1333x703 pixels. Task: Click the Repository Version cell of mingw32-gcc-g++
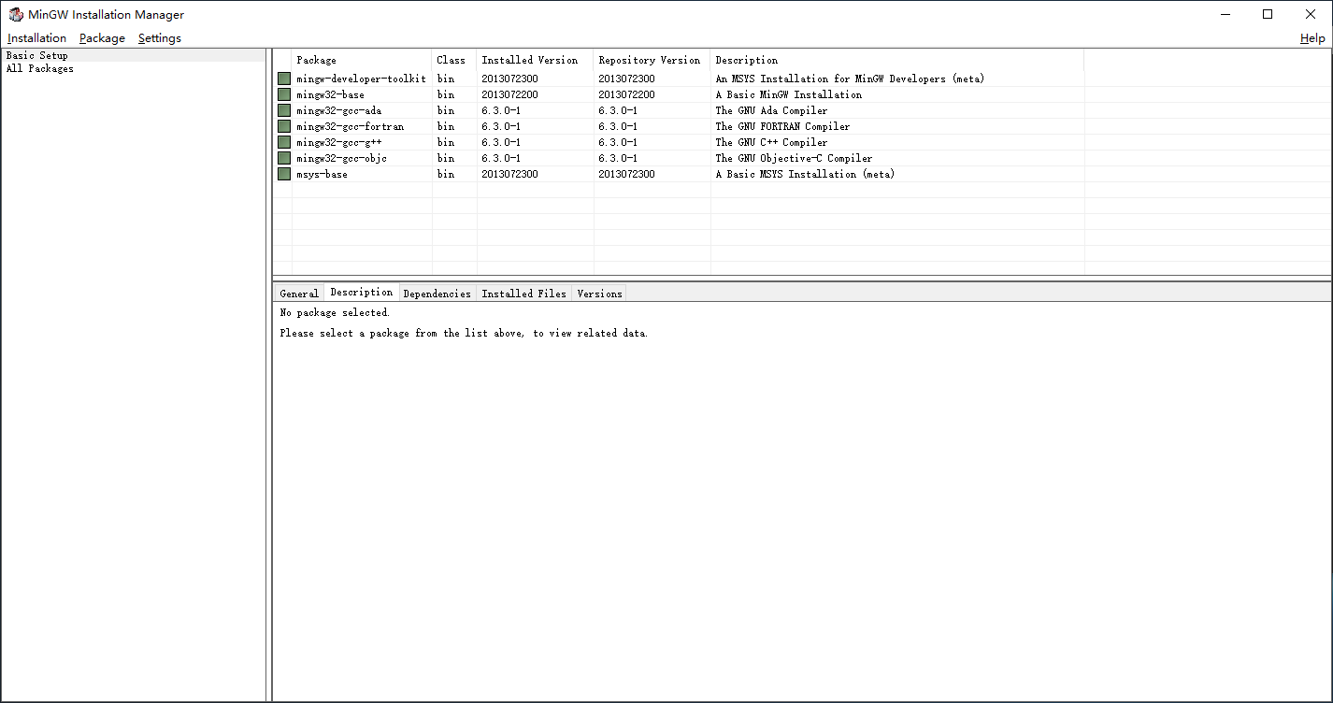point(618,142)
